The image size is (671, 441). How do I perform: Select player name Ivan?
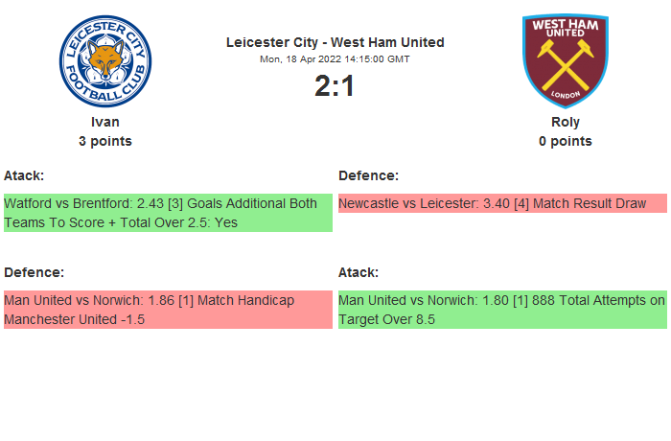coord(105,122)
